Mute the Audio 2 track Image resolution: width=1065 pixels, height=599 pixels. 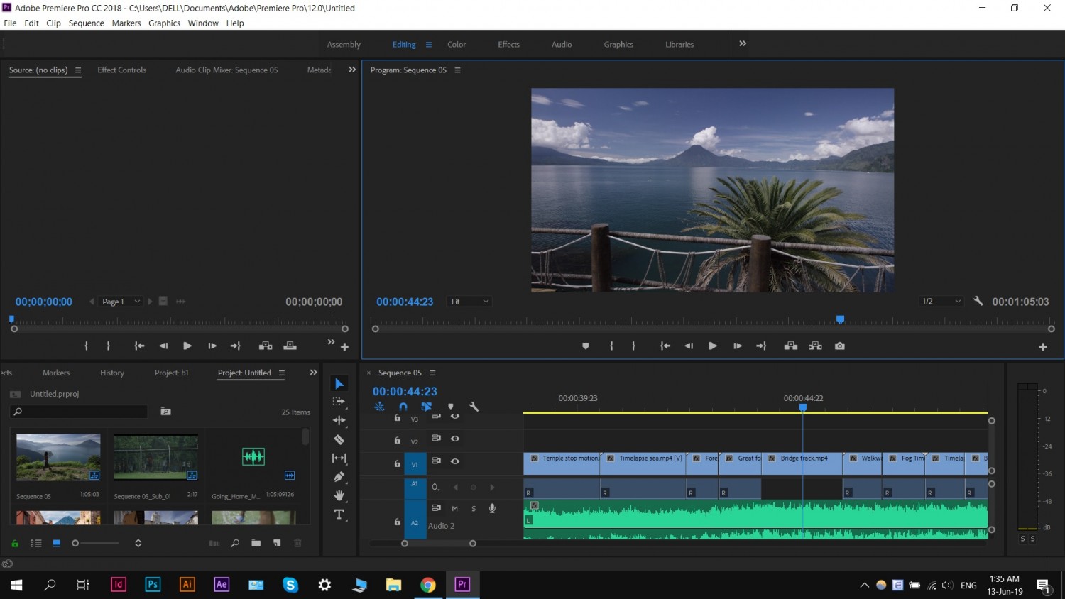tap(455, 508)
